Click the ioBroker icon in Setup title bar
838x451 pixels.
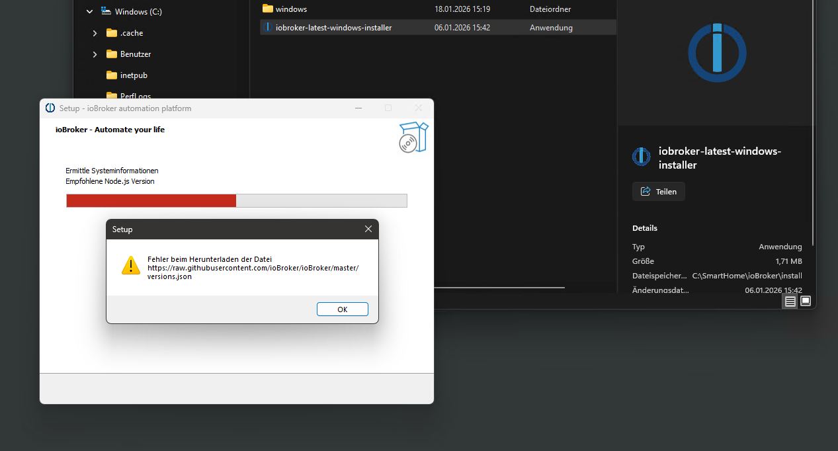click(50, 108)
